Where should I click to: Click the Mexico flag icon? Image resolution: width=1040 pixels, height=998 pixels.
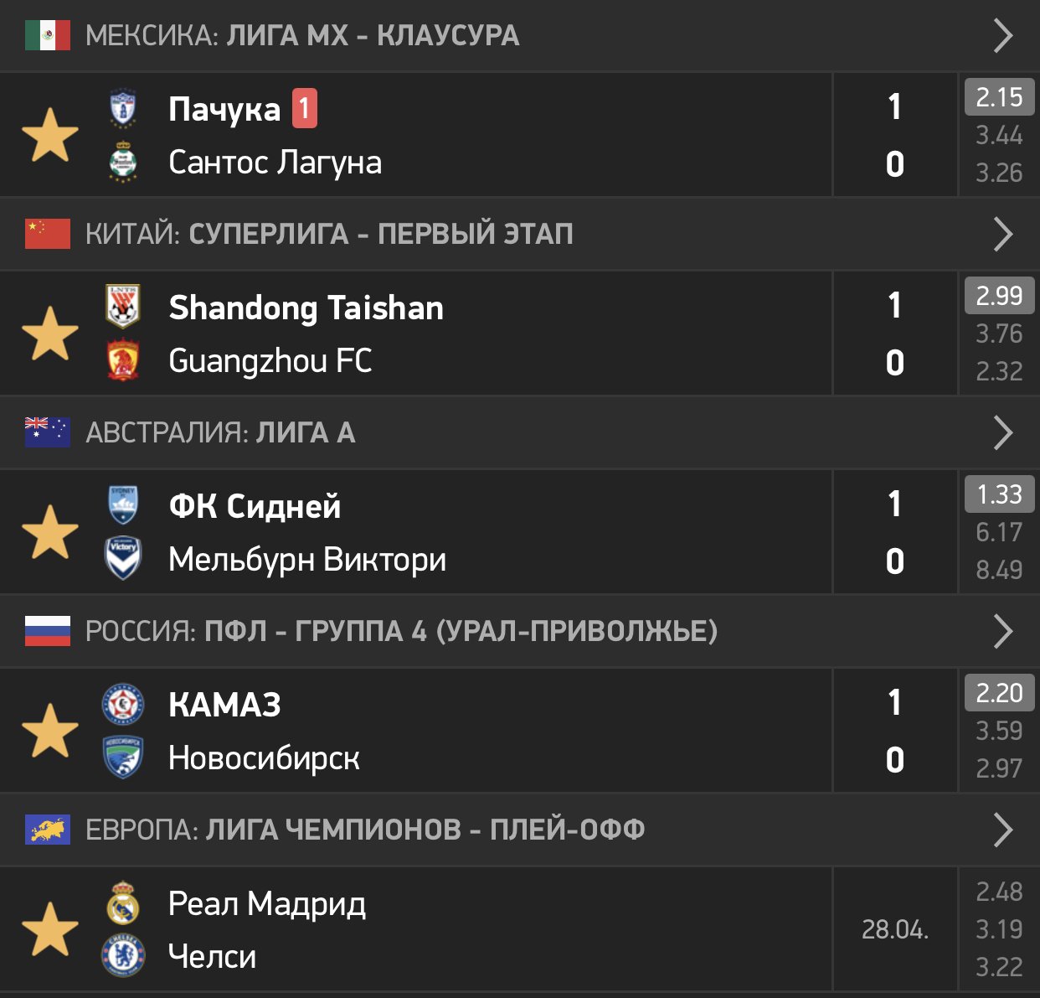coord(48,35)
